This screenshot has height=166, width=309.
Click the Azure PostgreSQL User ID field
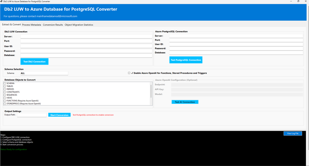(x=236, y=44)
